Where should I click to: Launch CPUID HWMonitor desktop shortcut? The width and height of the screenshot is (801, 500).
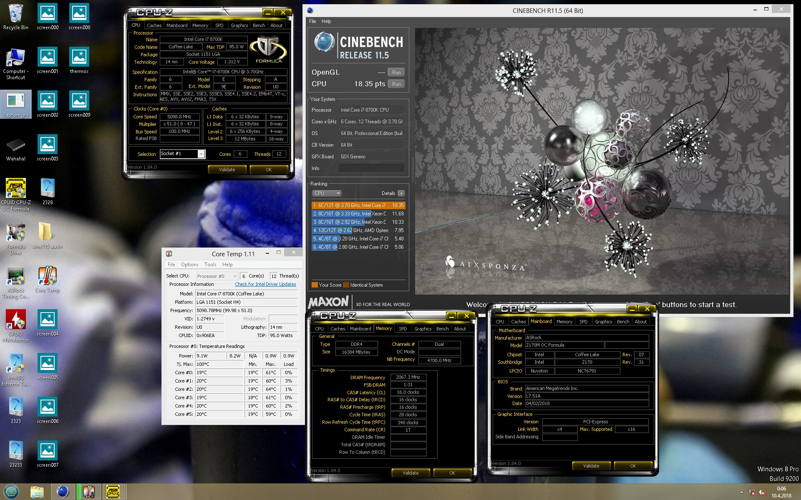(x=16, y=326)
